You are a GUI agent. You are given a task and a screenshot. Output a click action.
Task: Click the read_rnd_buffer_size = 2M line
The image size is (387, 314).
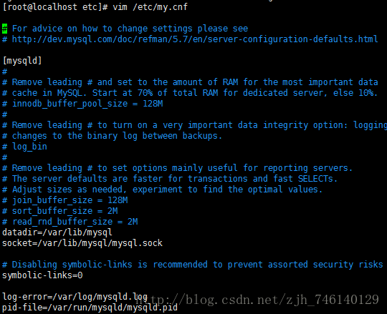tap(70, 222)
